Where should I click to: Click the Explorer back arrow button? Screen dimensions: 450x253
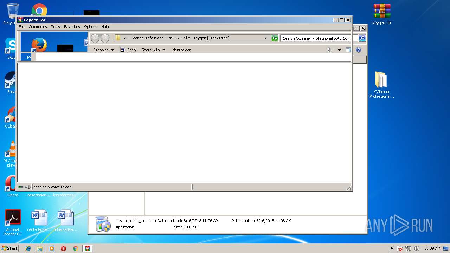[95, 38]
